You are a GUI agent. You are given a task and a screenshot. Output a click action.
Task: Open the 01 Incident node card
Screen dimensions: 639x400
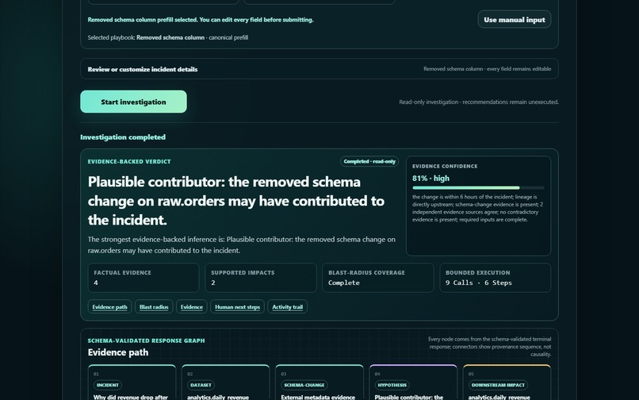coord(132,383)
